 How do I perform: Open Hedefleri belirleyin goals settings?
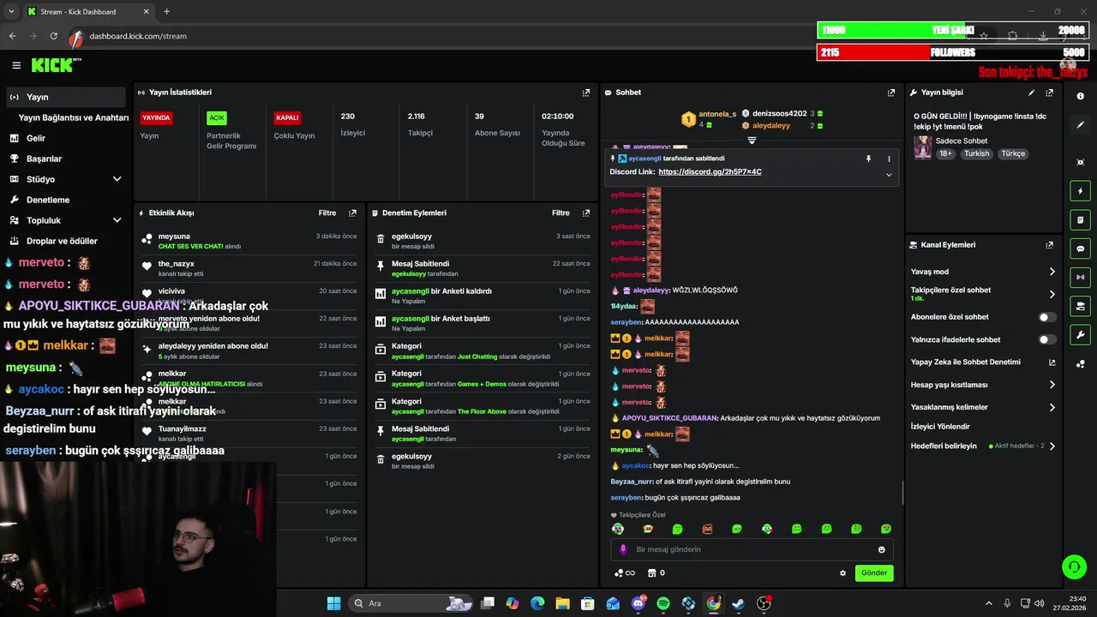click(983, 446)
